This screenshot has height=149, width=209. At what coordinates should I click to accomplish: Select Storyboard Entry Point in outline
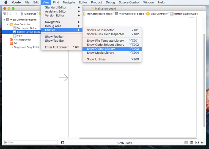(x=26, y=47)
